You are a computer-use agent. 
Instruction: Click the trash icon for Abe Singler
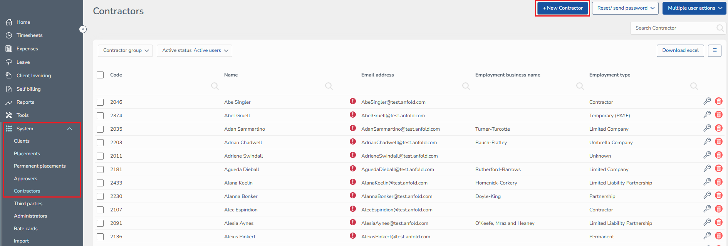click(719, 101)
